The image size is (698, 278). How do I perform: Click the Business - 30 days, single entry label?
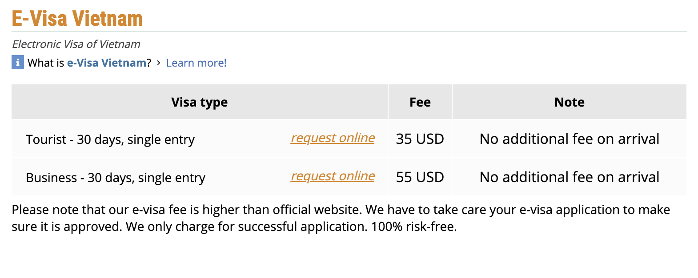[x=116, y=178]
